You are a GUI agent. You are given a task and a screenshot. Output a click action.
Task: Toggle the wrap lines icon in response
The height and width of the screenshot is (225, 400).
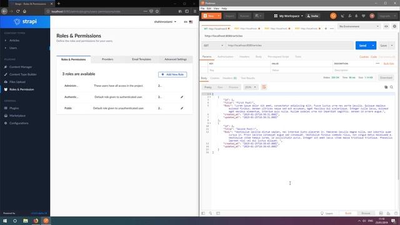click(264, 87)
